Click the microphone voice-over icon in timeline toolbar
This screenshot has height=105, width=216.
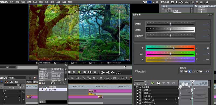coord(126,78)
